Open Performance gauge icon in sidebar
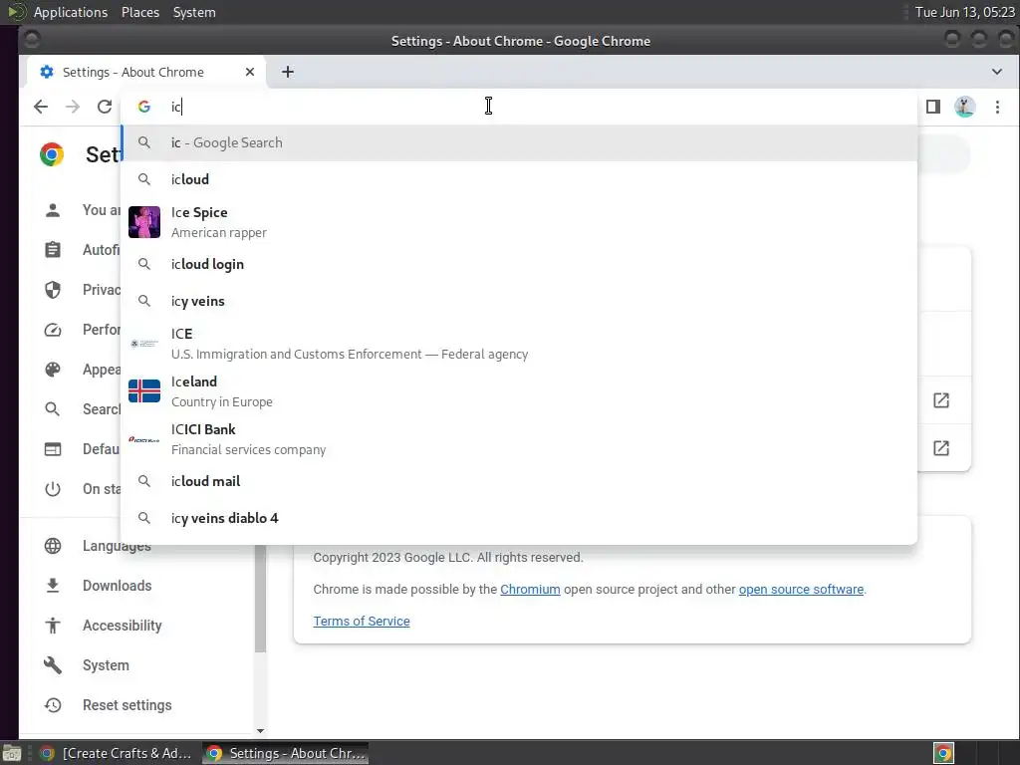This screenshot has height=765, width=1020. tap(53, 330)
